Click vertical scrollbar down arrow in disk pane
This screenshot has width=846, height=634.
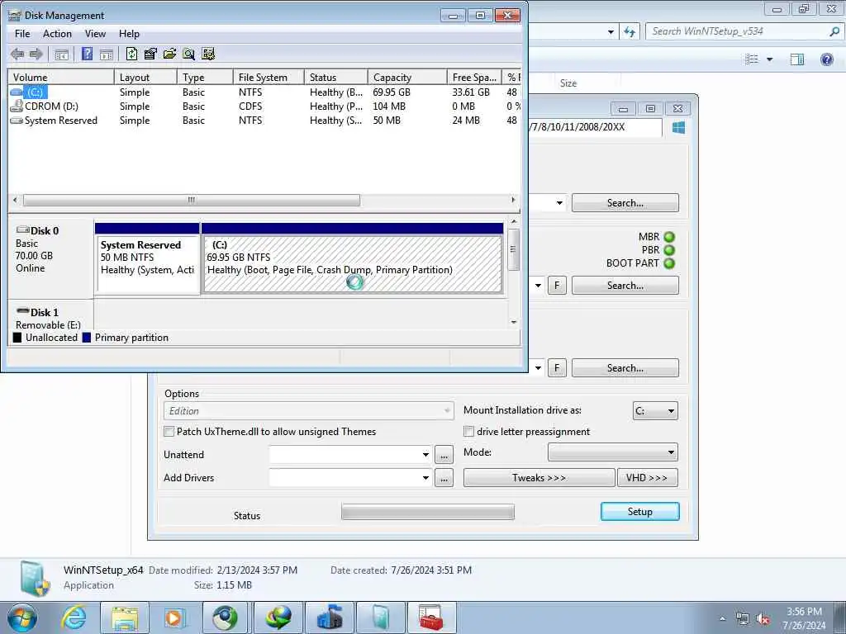click(x=514, y=322)
